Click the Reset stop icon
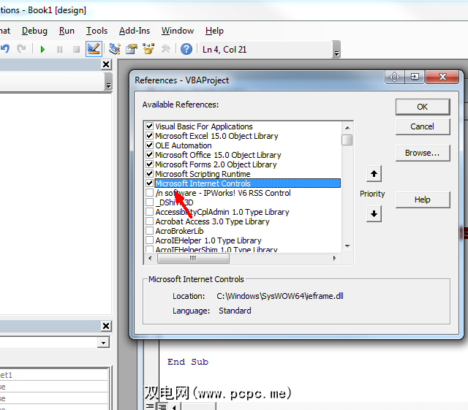Viewport: 468px width, 410px height. click(x=76, y=49)
